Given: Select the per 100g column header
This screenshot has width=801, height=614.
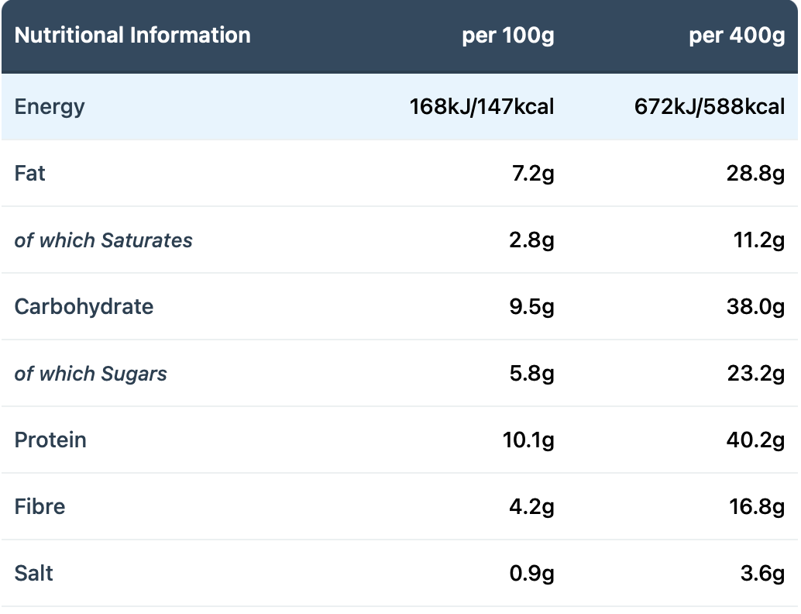Looking at the screenshot, I should pyautogui.click(x=507, y=36).
